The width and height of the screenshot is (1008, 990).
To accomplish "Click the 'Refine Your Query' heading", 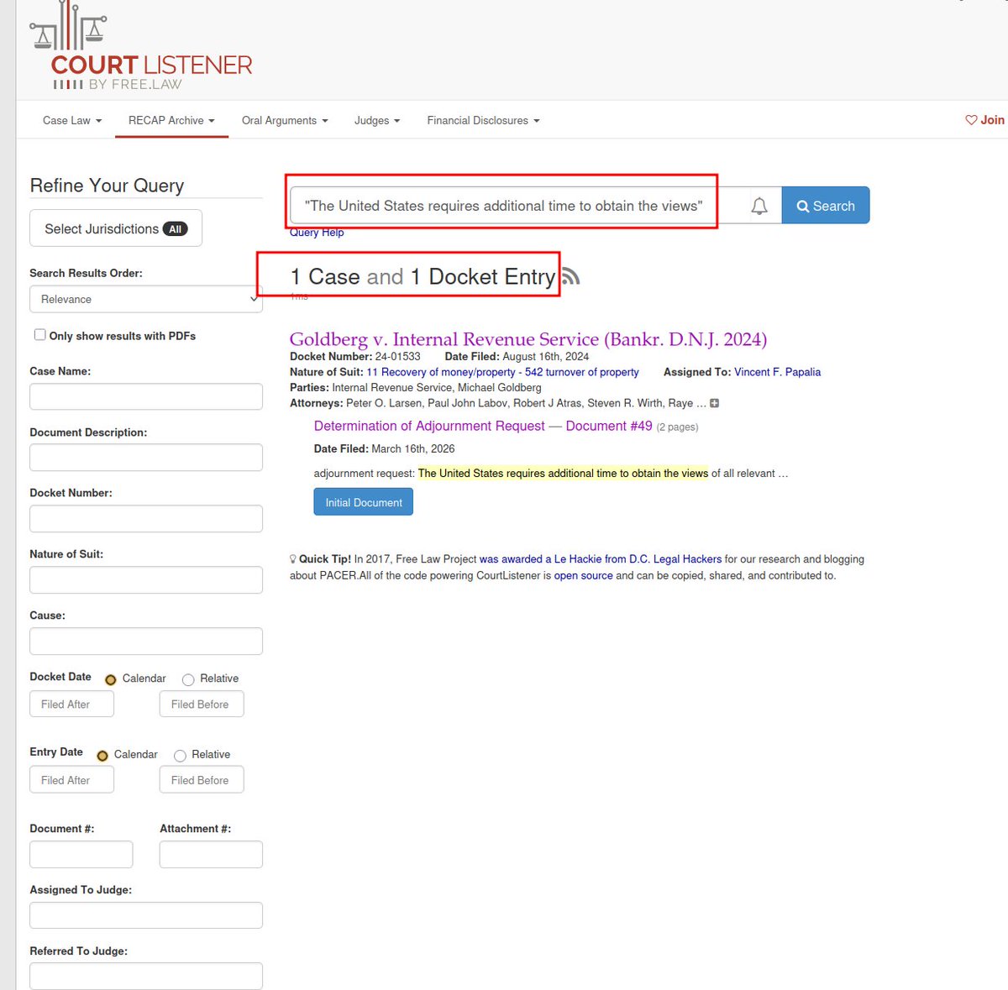I will (x=107, y=186).
